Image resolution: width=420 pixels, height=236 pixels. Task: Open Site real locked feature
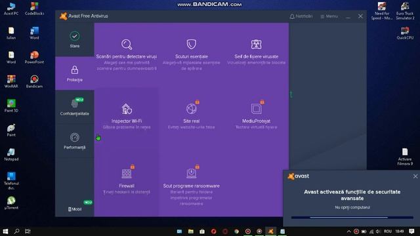[191, 116]
